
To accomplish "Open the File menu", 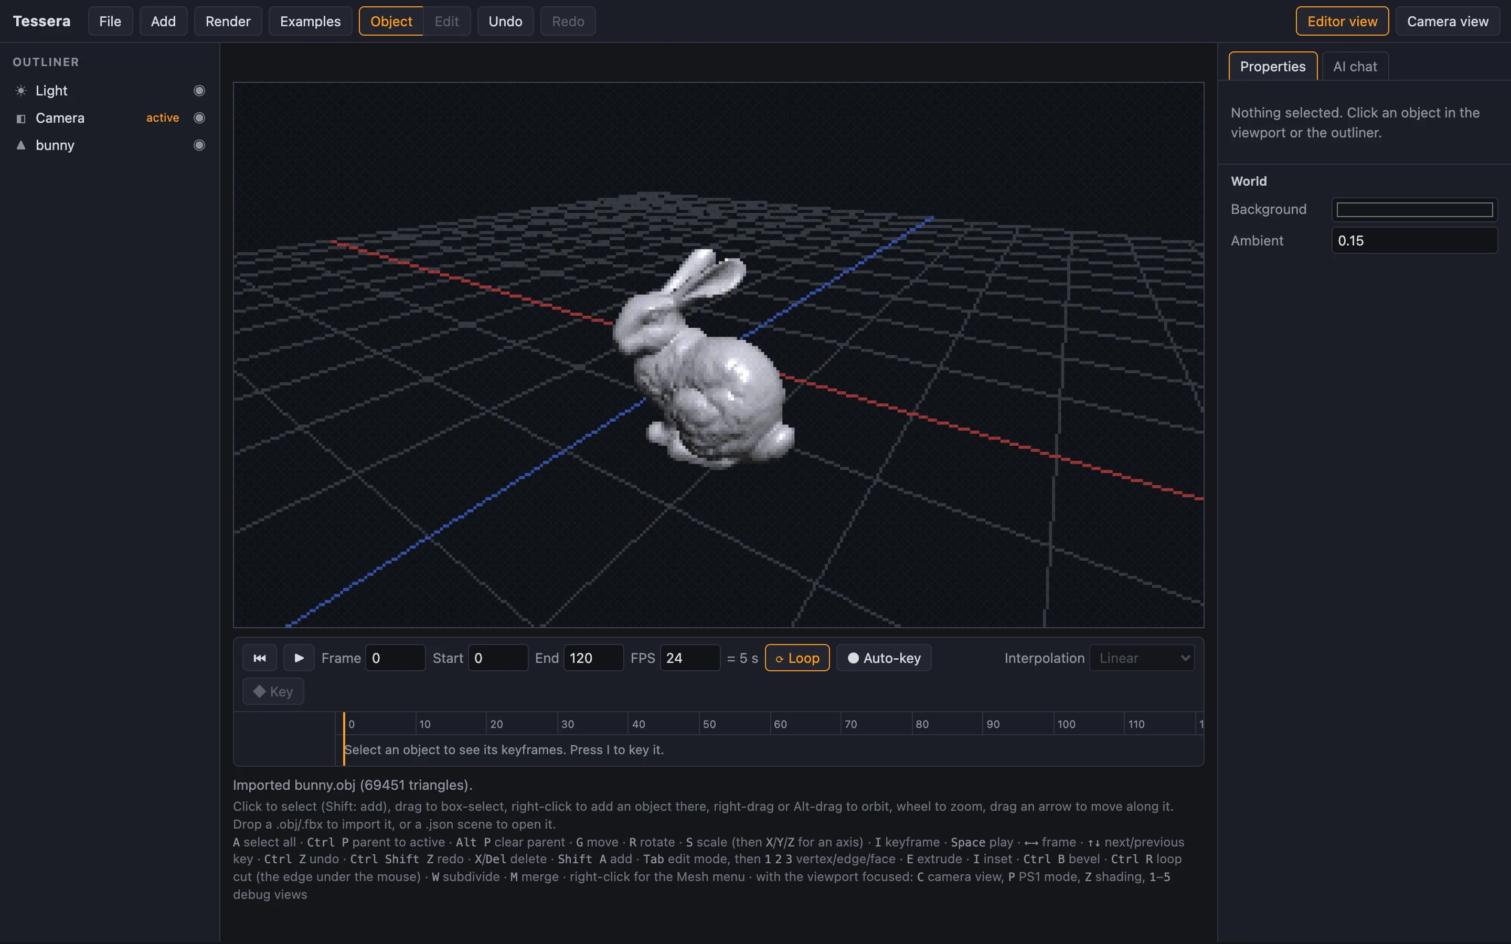I will coord(110,21).
